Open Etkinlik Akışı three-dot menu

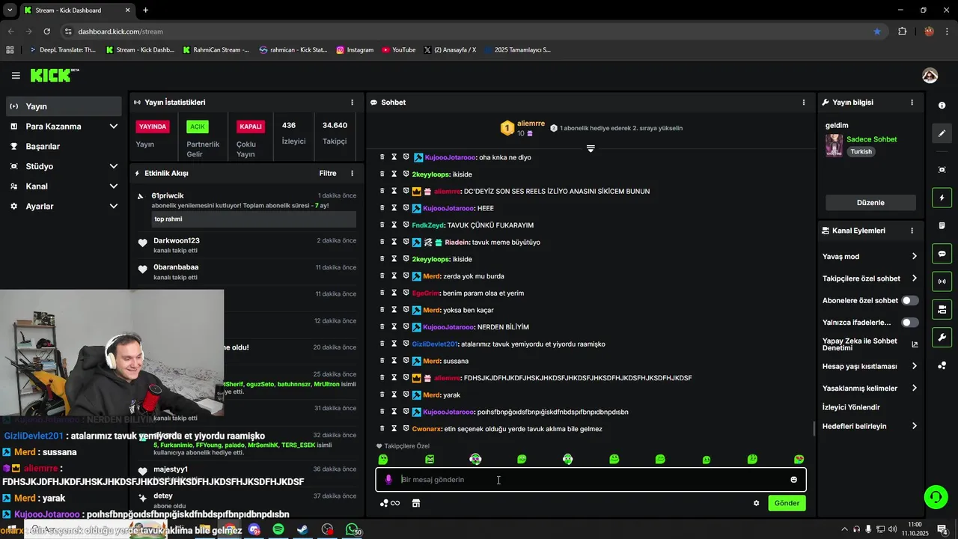(x=352, y=173)
